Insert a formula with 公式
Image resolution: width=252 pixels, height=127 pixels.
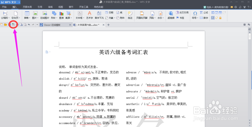click(x=204, y=13)
